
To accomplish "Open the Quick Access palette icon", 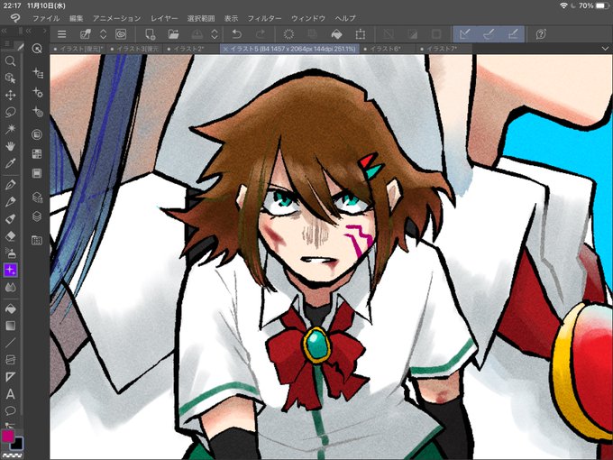I will 37,49.
